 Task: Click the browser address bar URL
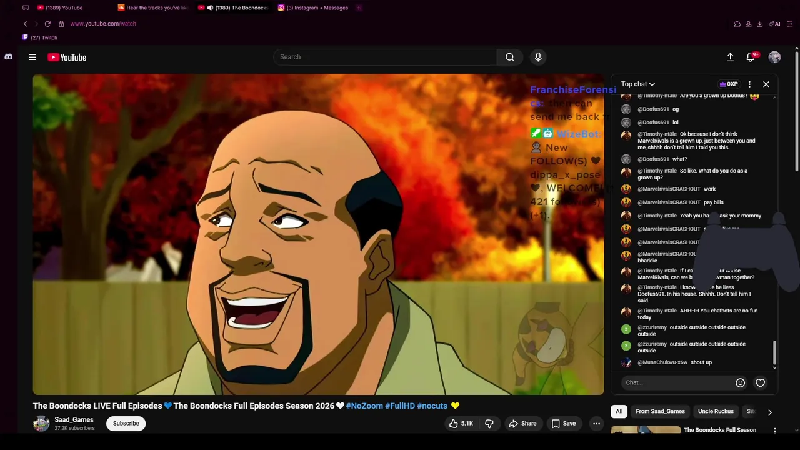coord(103,24)
